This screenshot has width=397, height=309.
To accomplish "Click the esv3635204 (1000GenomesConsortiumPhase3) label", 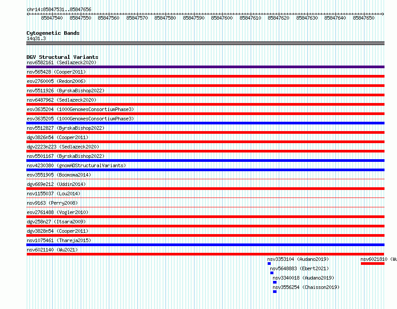I will [80, 109].
